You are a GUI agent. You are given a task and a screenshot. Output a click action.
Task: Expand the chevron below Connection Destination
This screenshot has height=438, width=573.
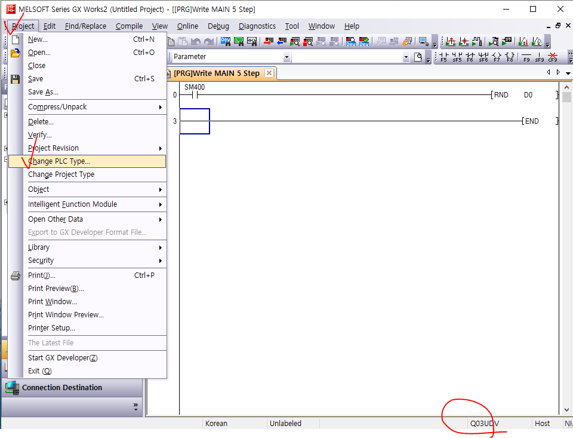coord(135,406)
